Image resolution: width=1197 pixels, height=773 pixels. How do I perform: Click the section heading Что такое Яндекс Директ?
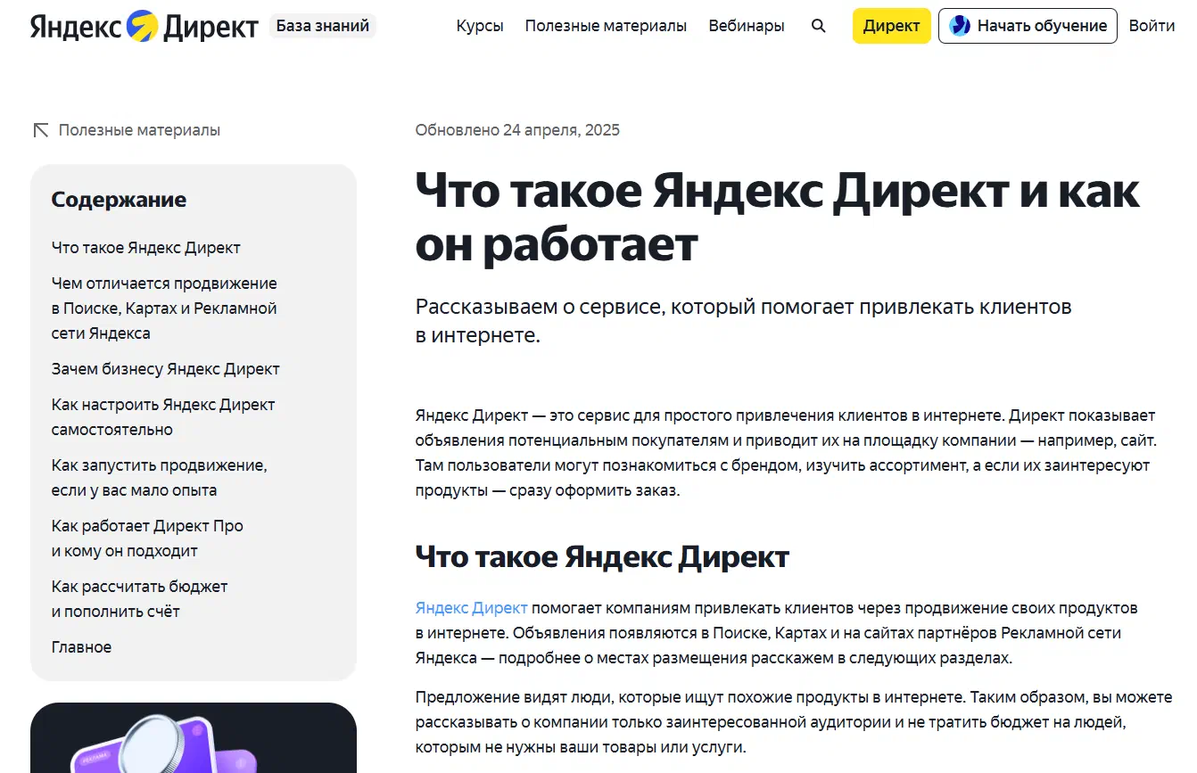[602, 557]
